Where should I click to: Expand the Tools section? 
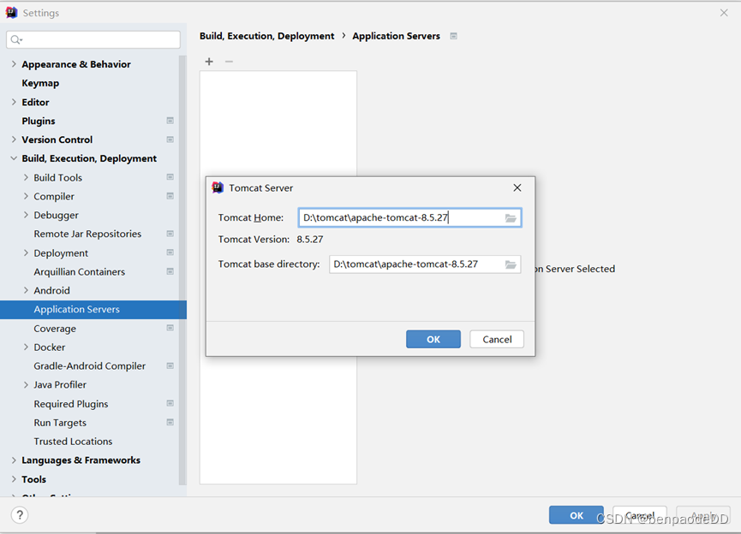tap(14, 478)
